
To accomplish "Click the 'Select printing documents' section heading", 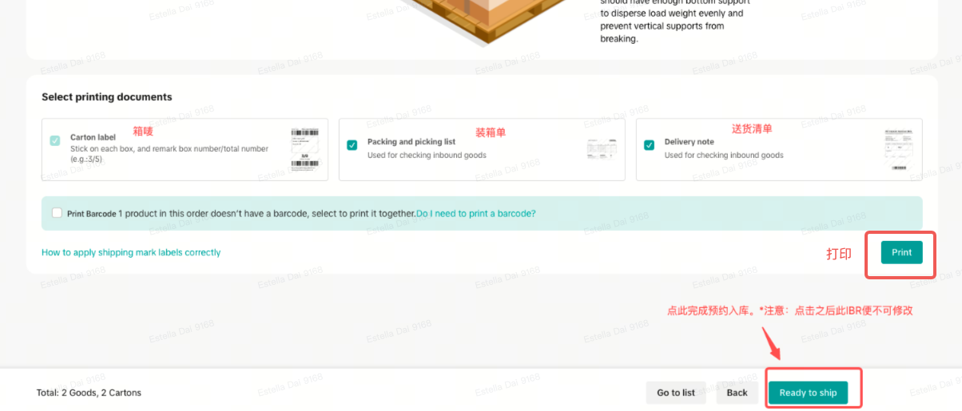I will 107,97.
